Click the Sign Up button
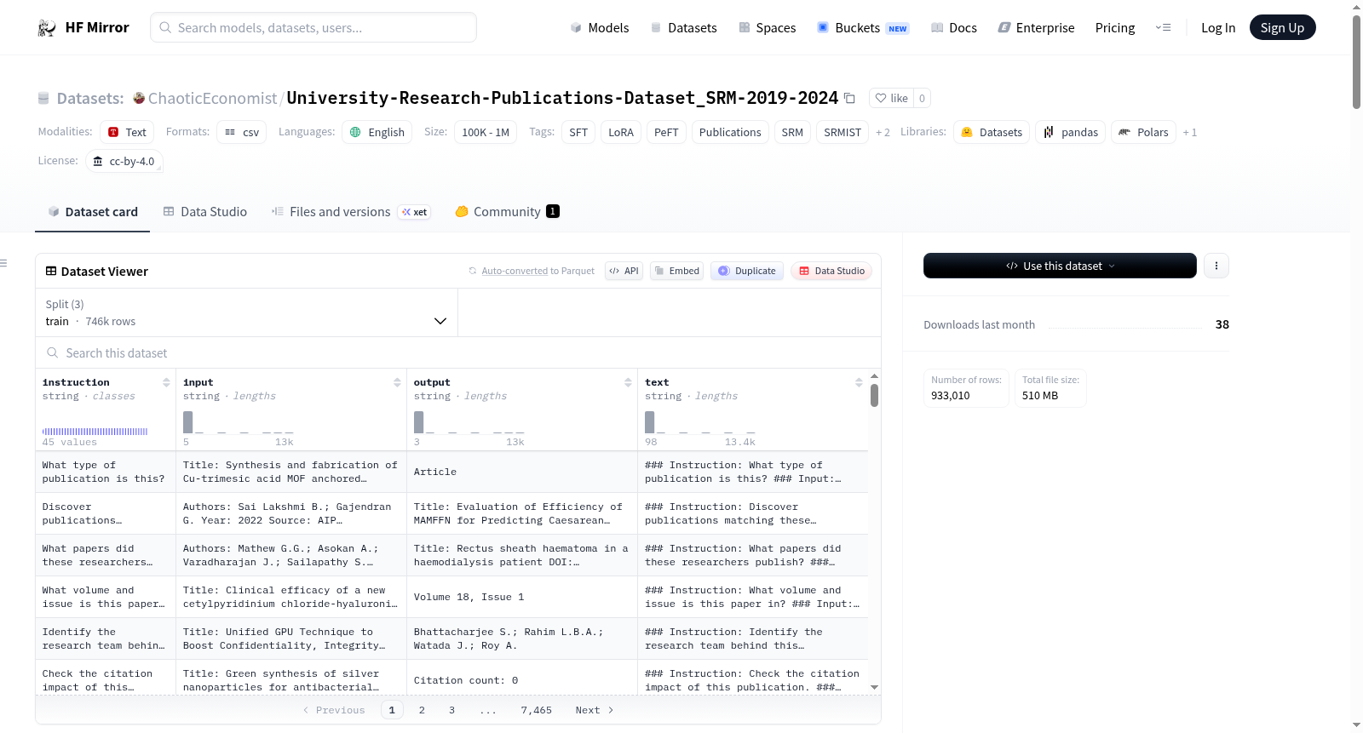This screenshot has height=733, width=1363. point(1282,27)
